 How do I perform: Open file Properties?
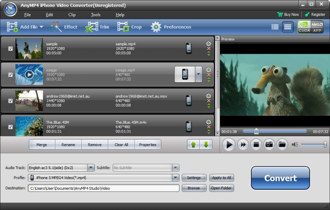pos(148,145)
